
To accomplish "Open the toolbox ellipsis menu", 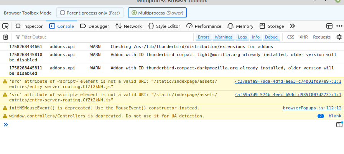I will 339,26.
